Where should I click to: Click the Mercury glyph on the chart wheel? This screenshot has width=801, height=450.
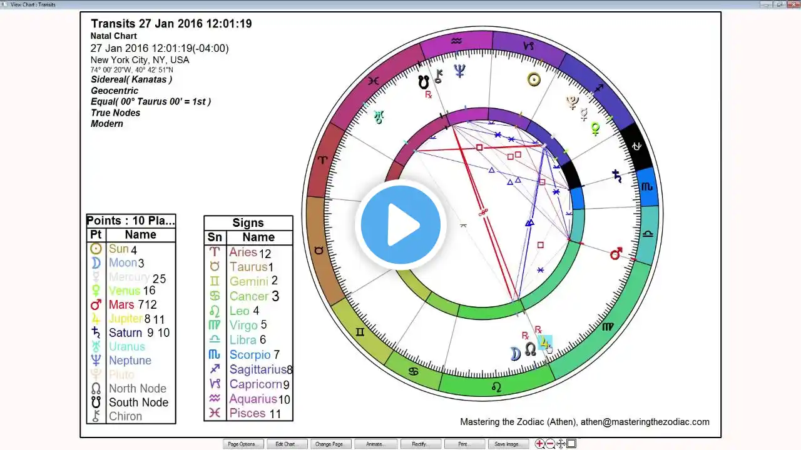pos(584,114)
